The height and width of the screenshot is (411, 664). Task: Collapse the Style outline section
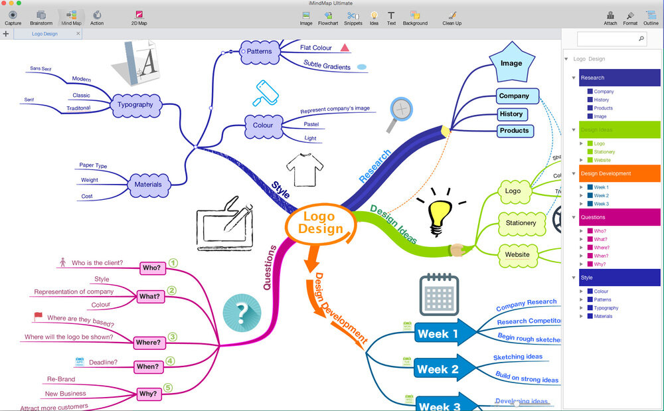(x=574, y=278)
